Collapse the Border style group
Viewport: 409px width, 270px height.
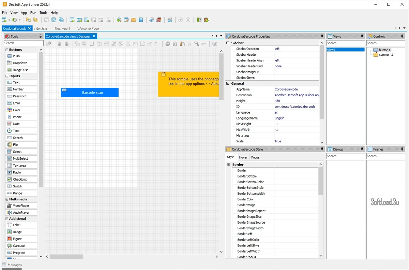click(229, 165)
